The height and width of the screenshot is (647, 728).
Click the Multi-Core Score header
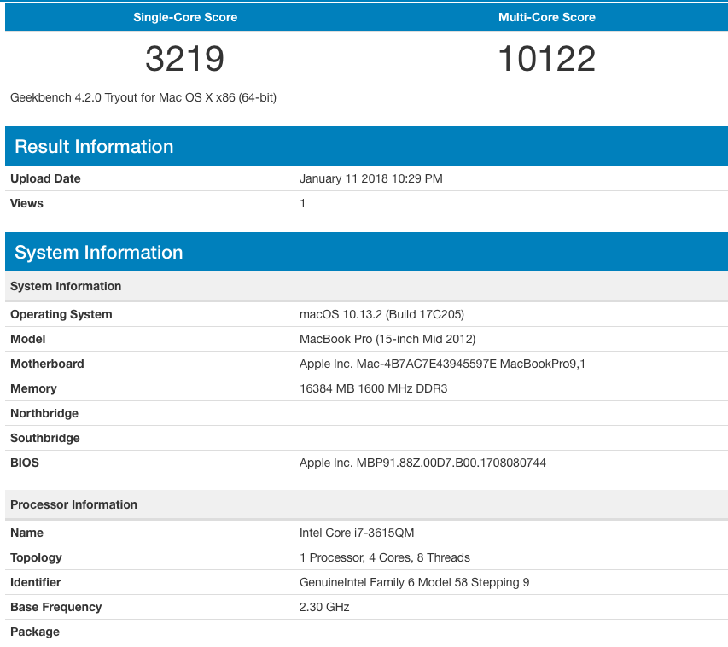pyautogui.click(x=547, y=17)
